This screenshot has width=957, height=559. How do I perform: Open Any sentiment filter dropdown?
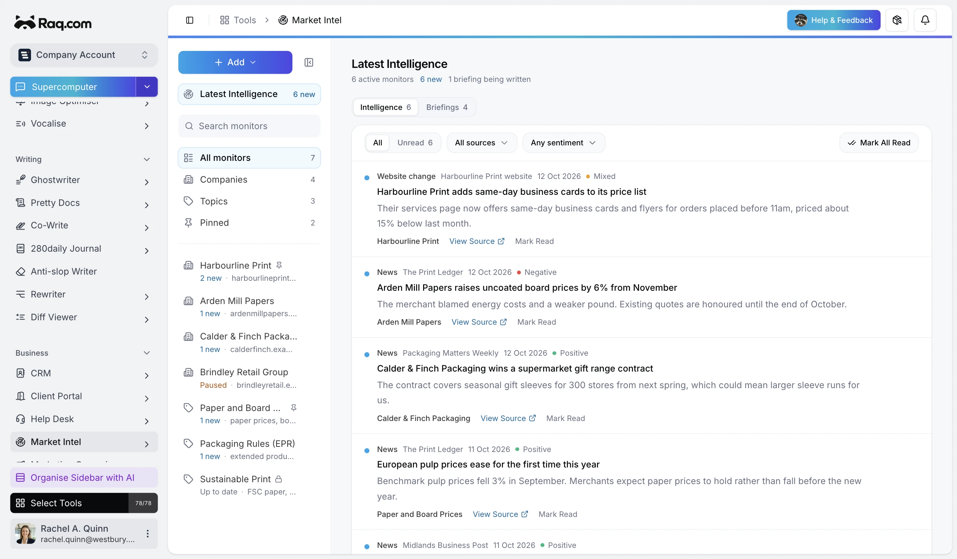point(563,143)
